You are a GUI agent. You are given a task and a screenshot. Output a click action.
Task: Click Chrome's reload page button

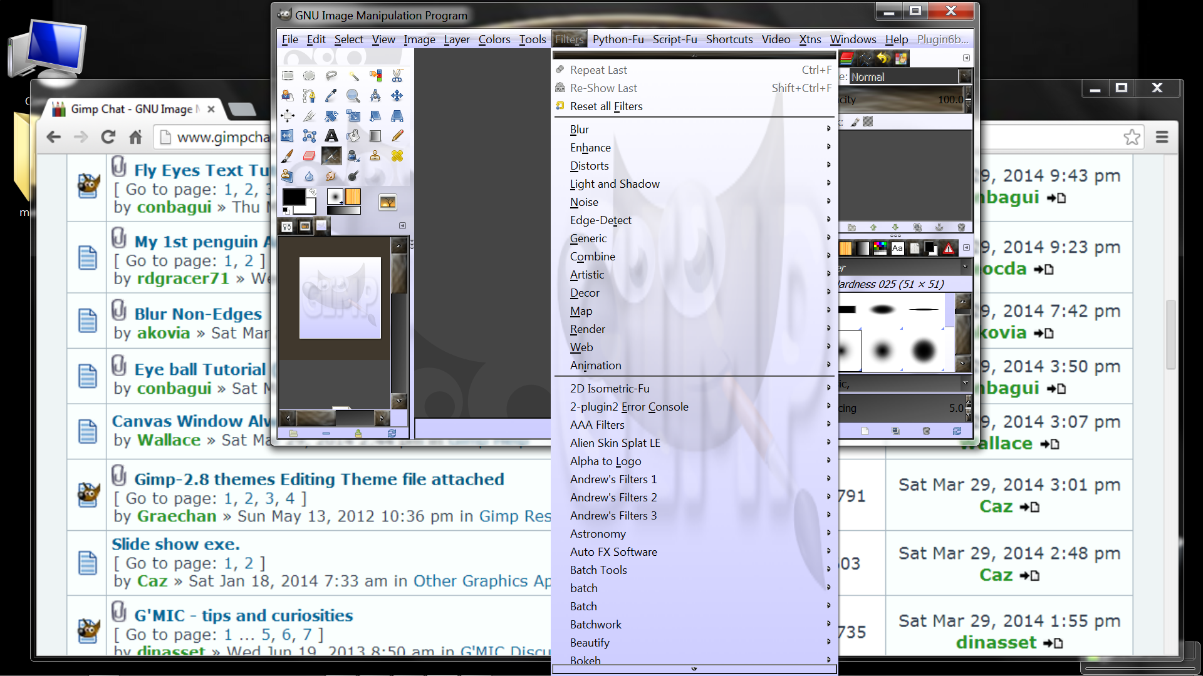[108, 137]
